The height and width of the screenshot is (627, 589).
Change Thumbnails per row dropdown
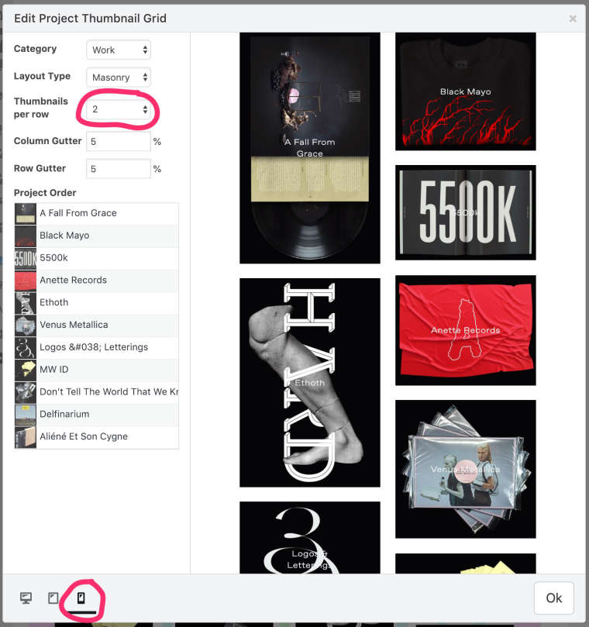click(119, 109)
